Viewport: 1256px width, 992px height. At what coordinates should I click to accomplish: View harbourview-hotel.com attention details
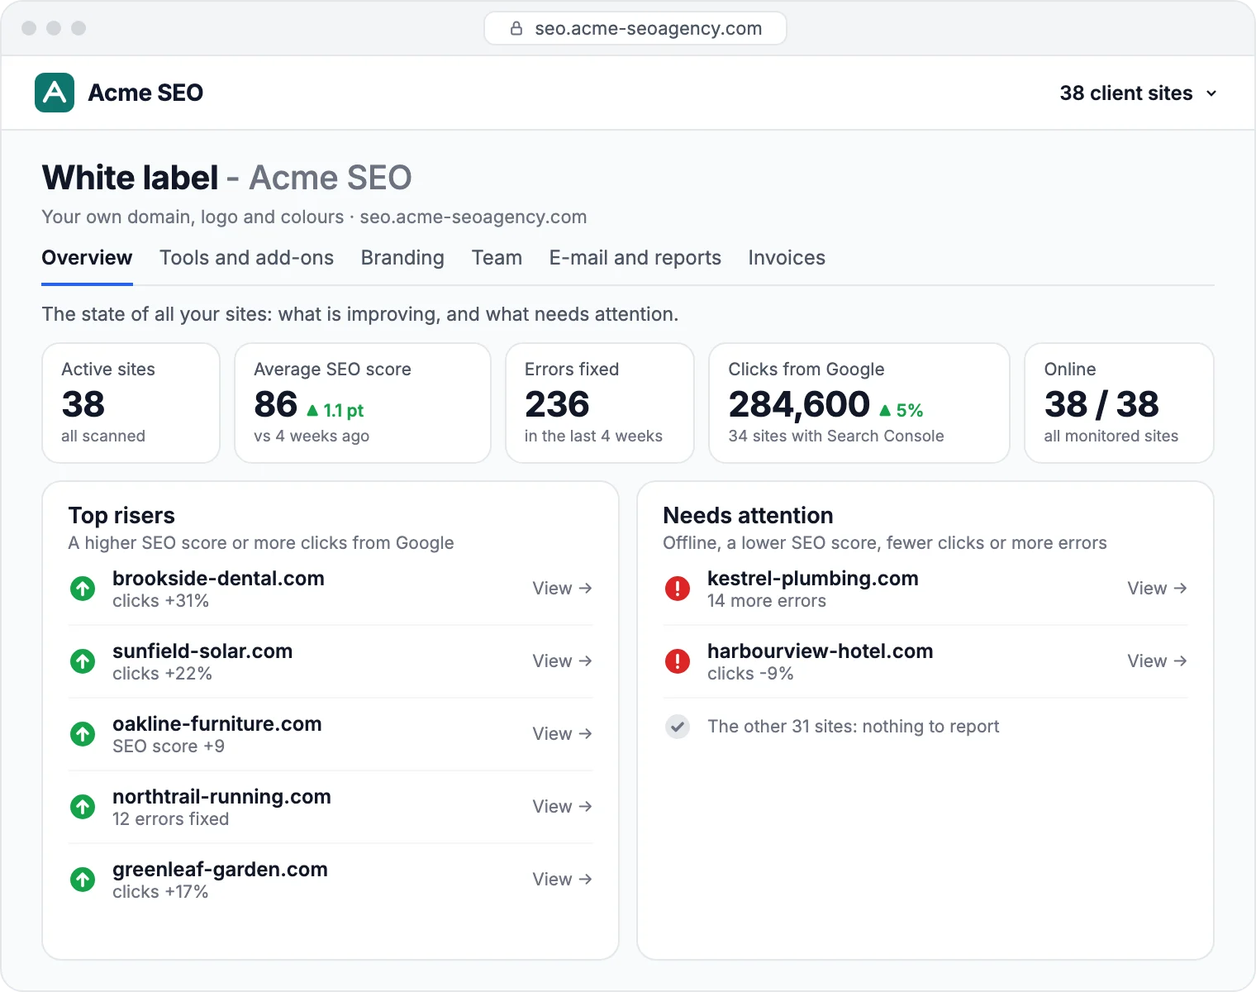(1157, 661)
